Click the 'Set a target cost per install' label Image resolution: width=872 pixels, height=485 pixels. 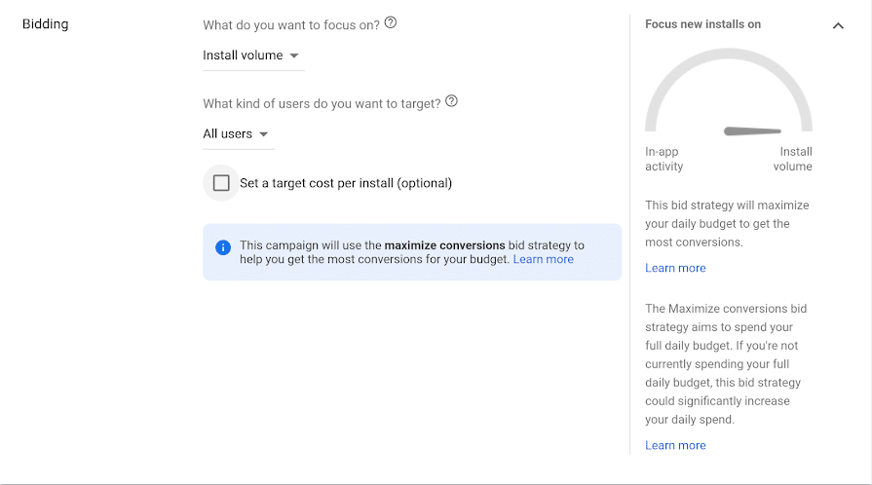tap(346, 183)
